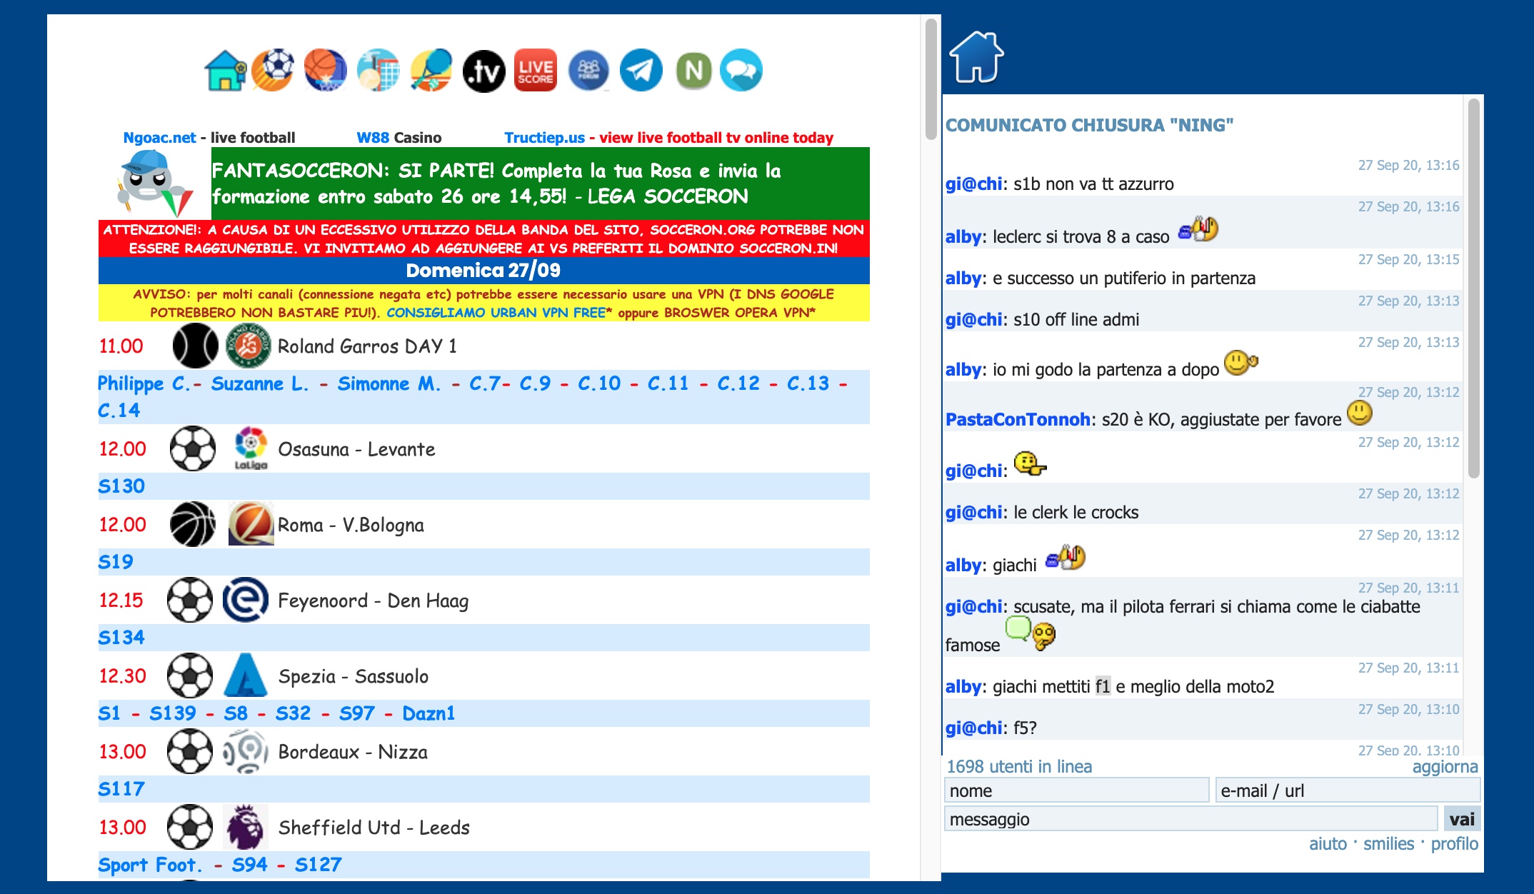Open the light blue chat bubbles icon
This screenshot has width=1534, height=894.
coord(741,71)
